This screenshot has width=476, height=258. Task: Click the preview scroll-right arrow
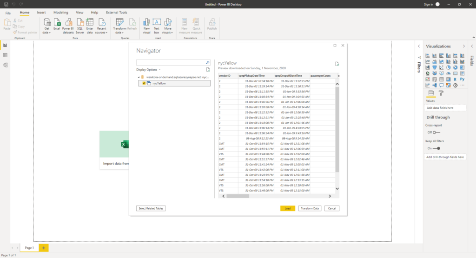330,196
